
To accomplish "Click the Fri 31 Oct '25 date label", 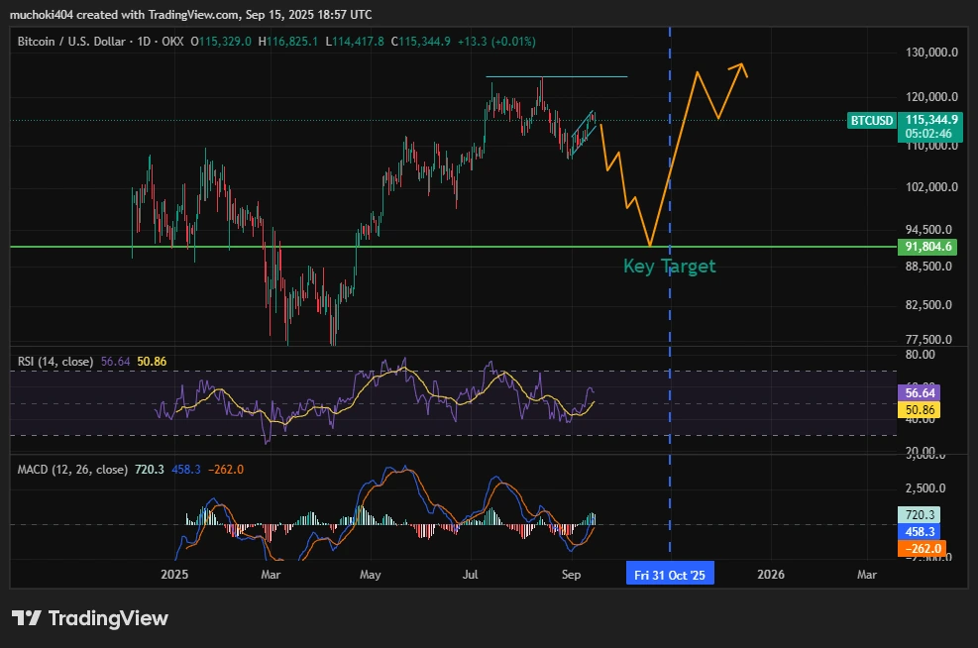I will (670, 575).
